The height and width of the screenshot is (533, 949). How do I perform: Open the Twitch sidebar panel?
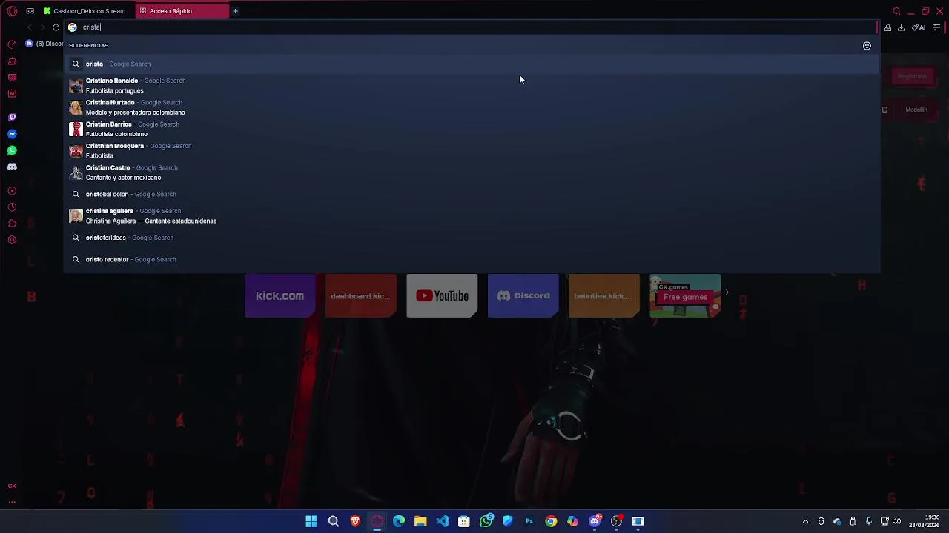tap(12, 118)
